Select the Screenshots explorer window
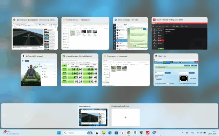219x136 pixels. pos(126,72)
